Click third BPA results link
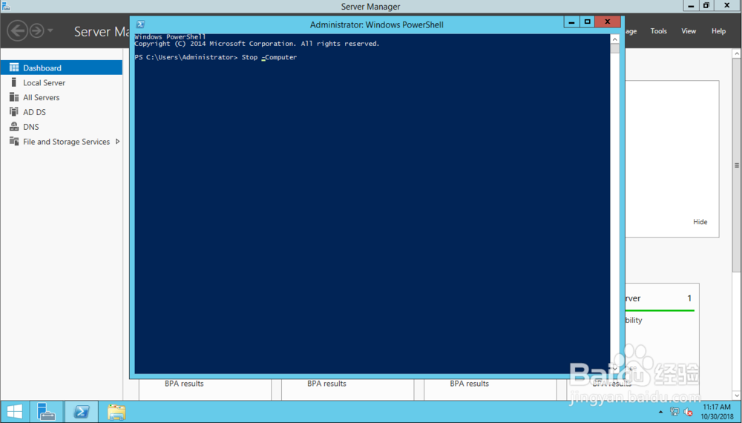Screen dimensions: 742x423 470,384
